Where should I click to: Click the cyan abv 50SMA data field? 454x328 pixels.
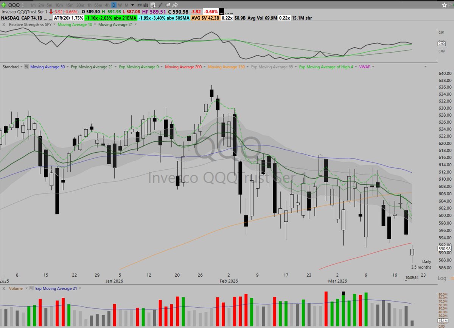coord(164,18)
